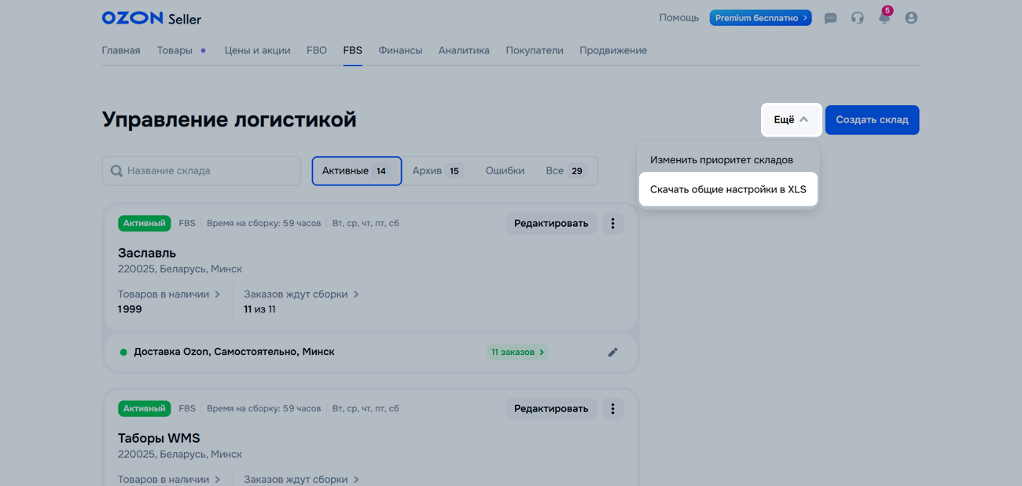Show the Все warehouses tab
Image resolution: width=1022 pixels, height=486 pixels.
coord(565,171)
